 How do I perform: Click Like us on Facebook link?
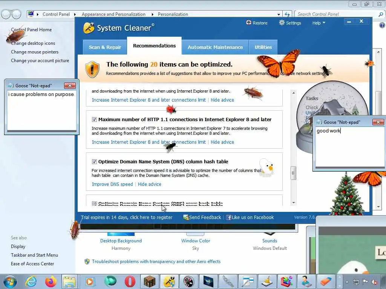(253, 217)
